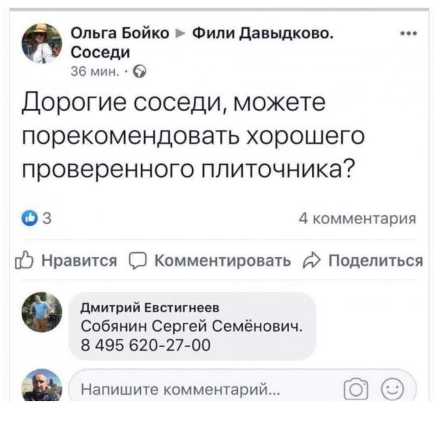
Task: Click the Комментировать button
Action: (x=210, y=260)
